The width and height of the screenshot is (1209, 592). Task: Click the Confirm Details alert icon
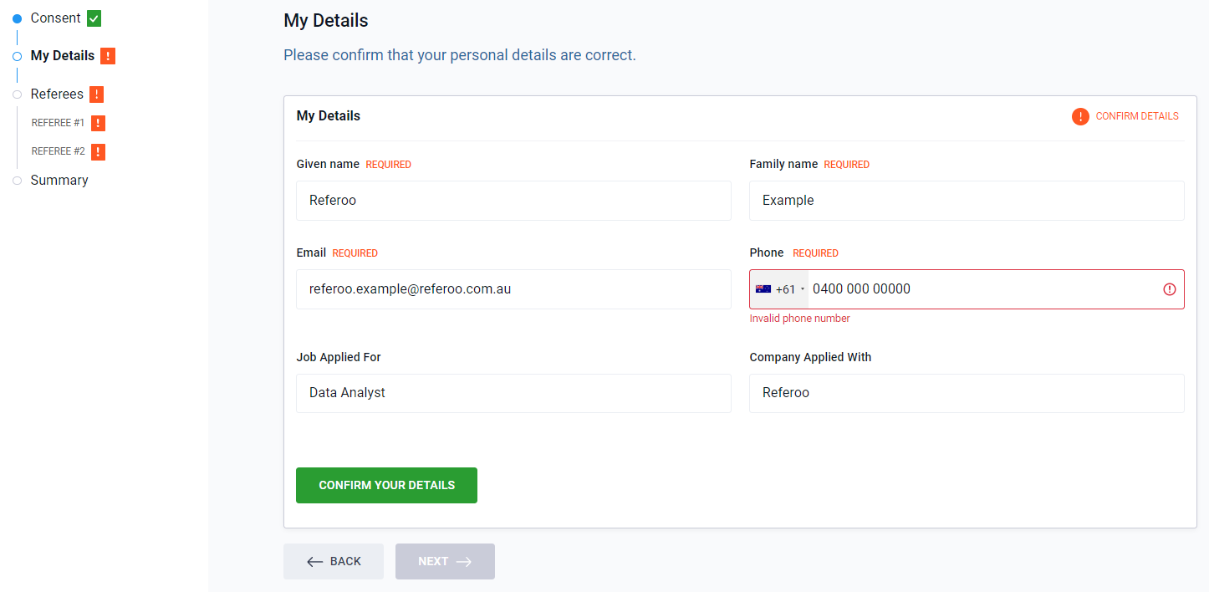pyautogui.click(x=1080, y=117)
